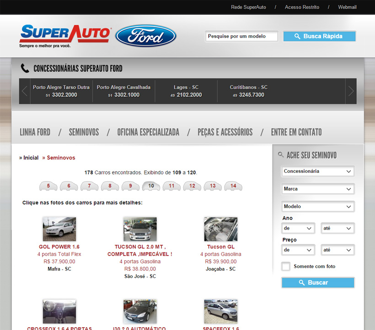
Task: Select current results page 10
Action: 151,186
